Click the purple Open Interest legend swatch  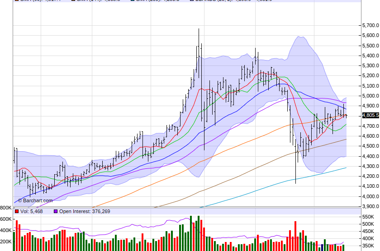point(56,211)
